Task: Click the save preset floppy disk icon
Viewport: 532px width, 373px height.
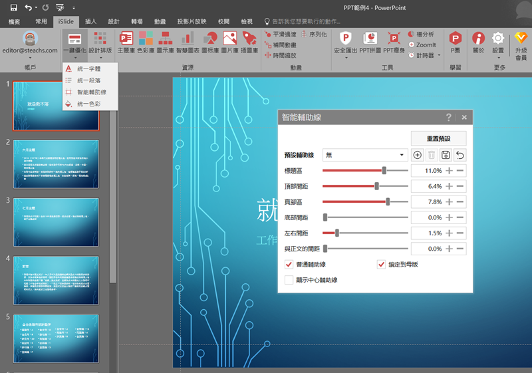Action: 446,155
